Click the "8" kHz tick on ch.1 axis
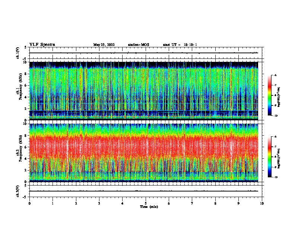The height and width of the screenshot is (228, 295). [26, 74]
